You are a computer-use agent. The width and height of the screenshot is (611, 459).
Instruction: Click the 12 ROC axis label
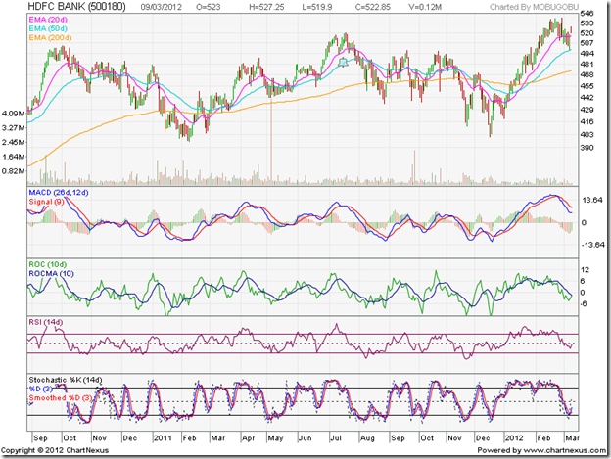(x=585, y=270)
